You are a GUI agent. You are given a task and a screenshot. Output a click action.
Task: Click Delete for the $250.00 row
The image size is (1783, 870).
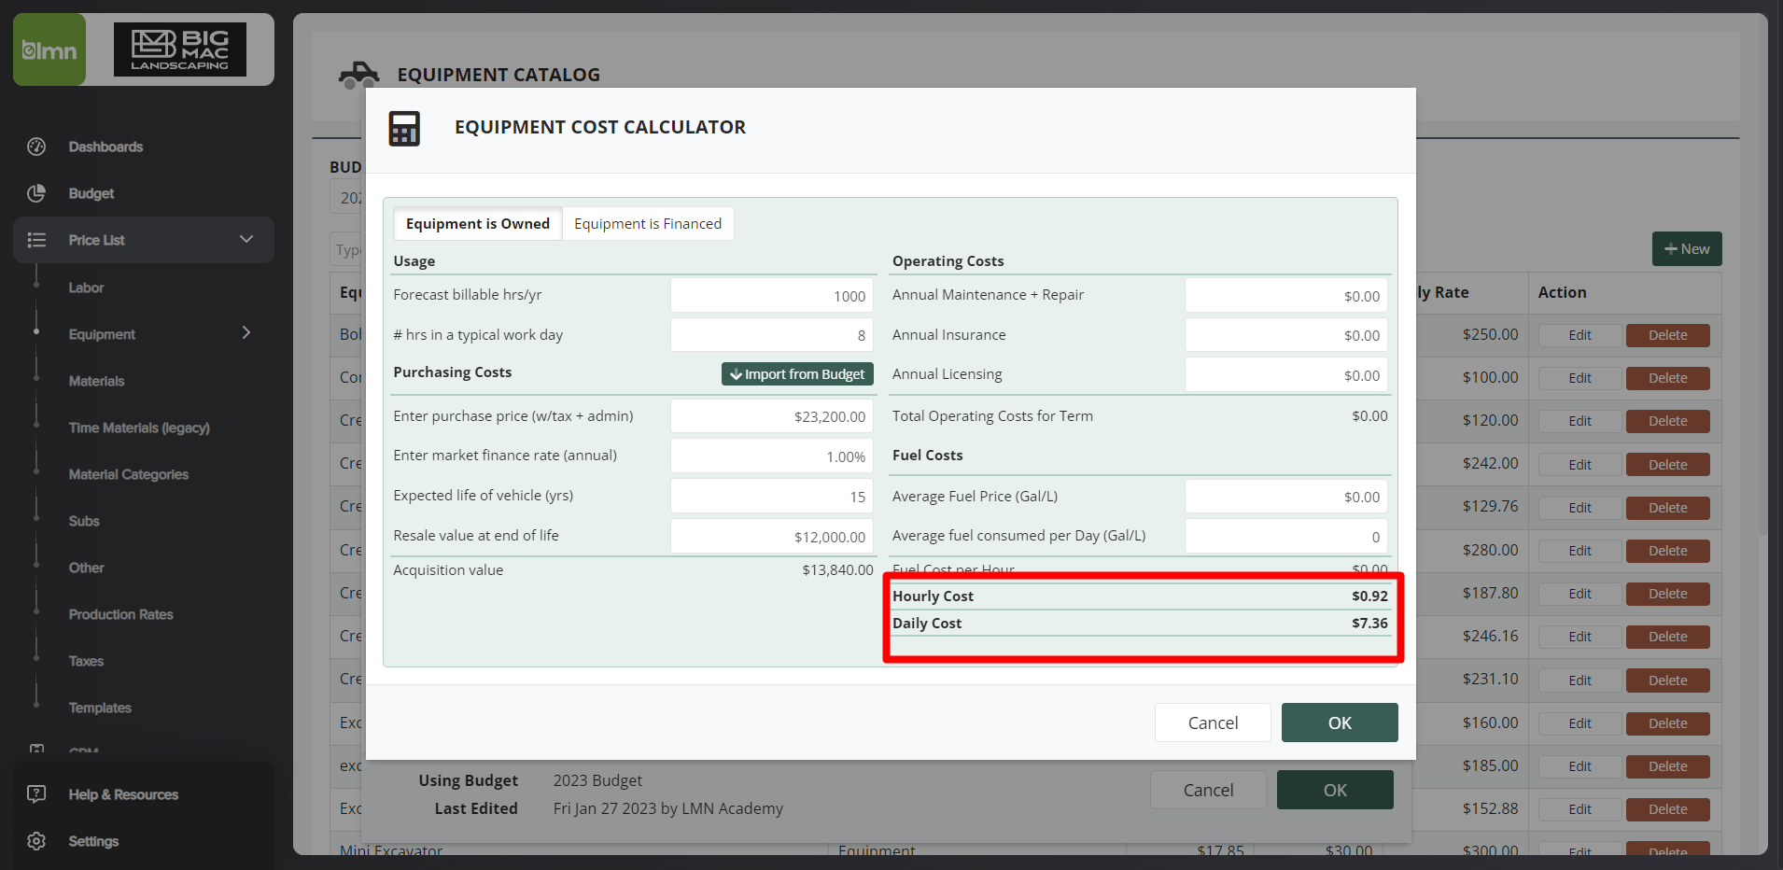(x=1667, y=335)
